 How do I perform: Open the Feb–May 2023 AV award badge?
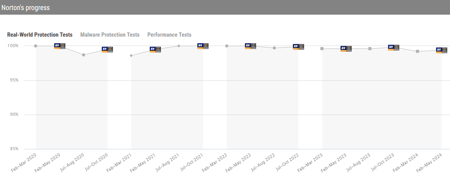coord(346,49)
